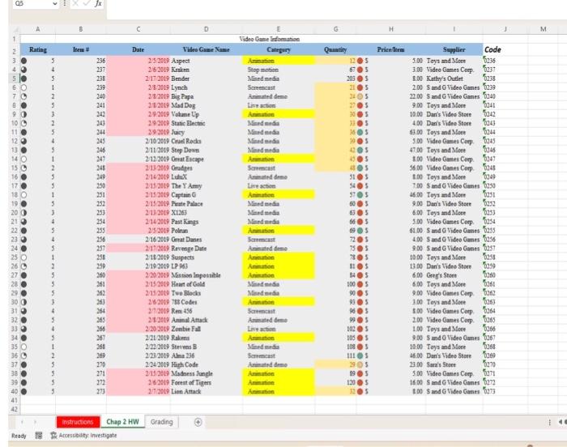Click the yellow Animation cell in Aspect row

click(279, 61)
